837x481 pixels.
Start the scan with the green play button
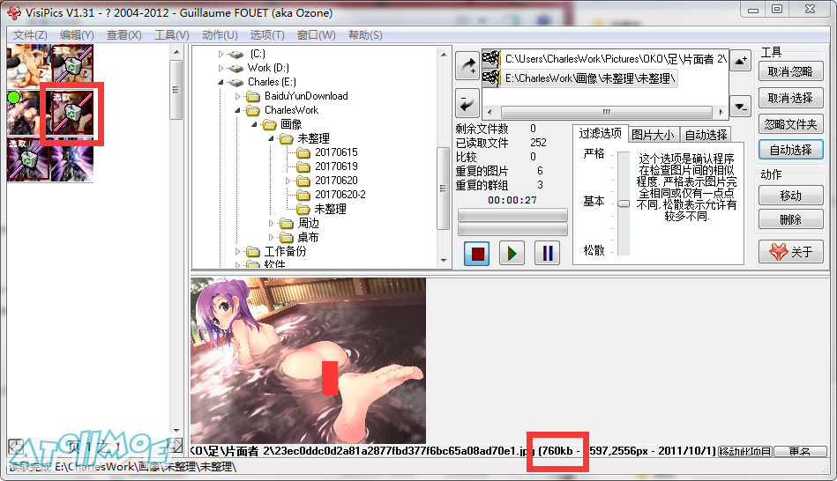click(512, 253)
